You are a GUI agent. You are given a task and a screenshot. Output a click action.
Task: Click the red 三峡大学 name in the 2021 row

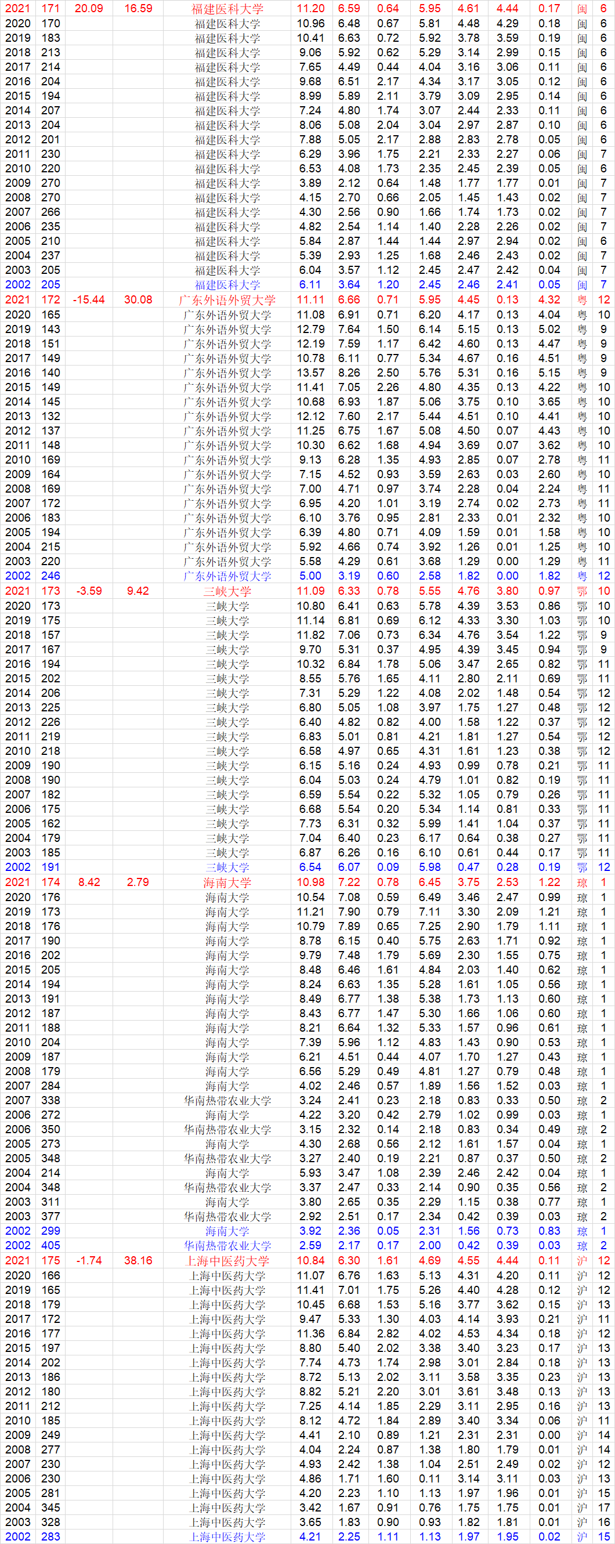tap(227, 592)
